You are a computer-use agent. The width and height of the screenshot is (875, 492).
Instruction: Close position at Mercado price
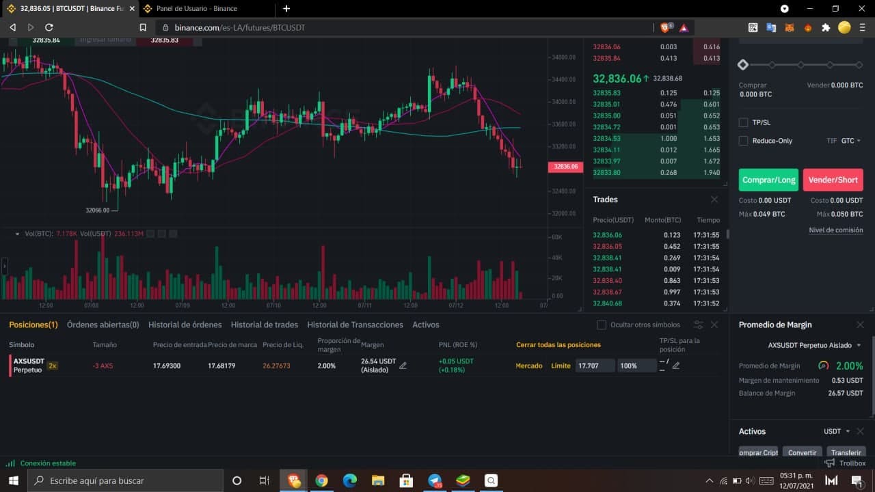(x=529, y=366)
